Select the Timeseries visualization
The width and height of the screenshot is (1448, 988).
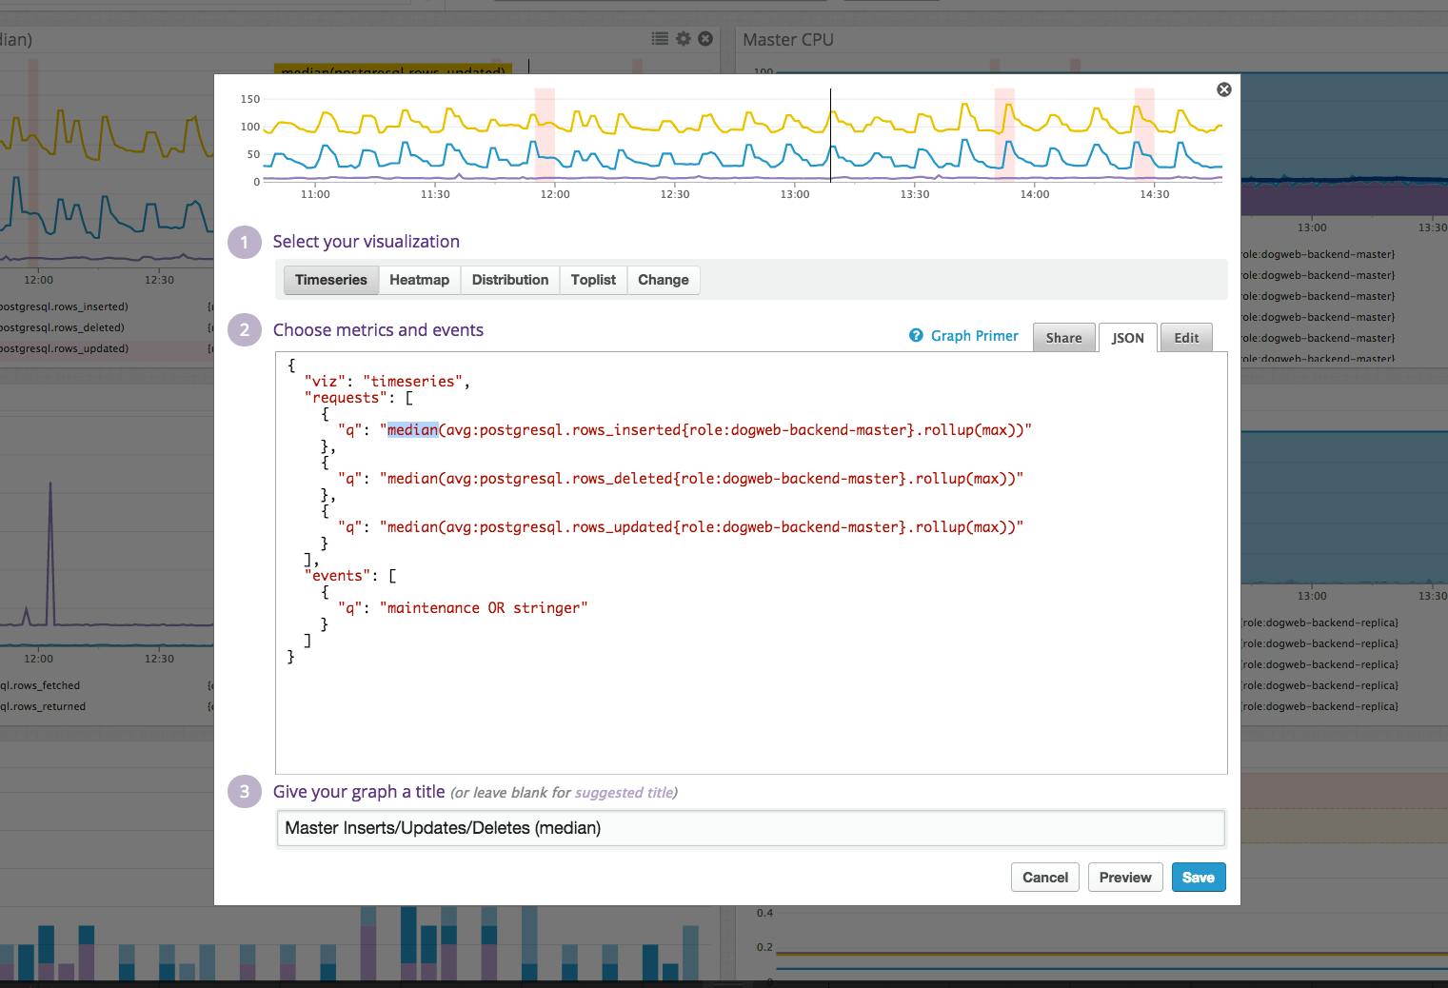click(x=330, y=280)
